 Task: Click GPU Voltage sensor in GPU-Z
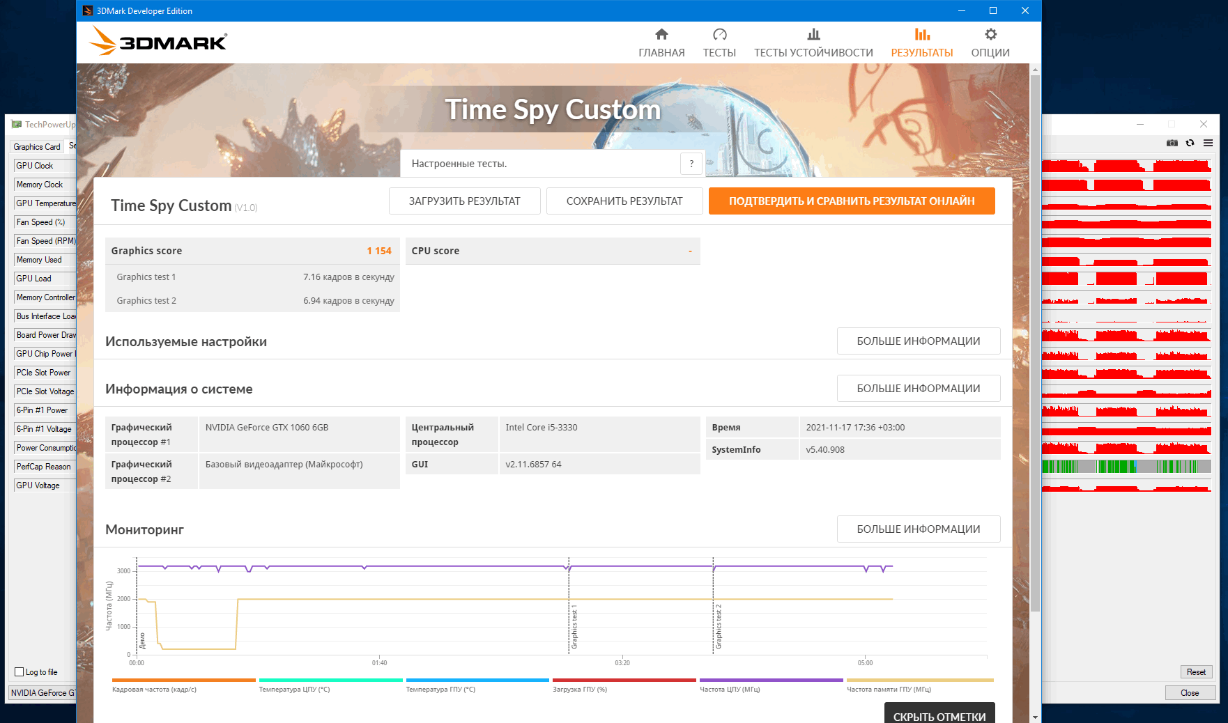pyautogui.click(x=45, y=485)
